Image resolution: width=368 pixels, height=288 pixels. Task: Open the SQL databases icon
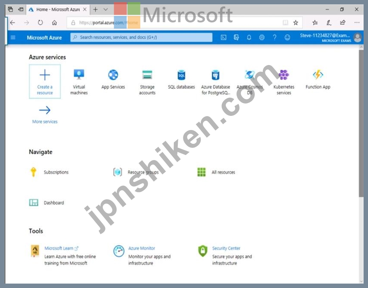[181, 75]
